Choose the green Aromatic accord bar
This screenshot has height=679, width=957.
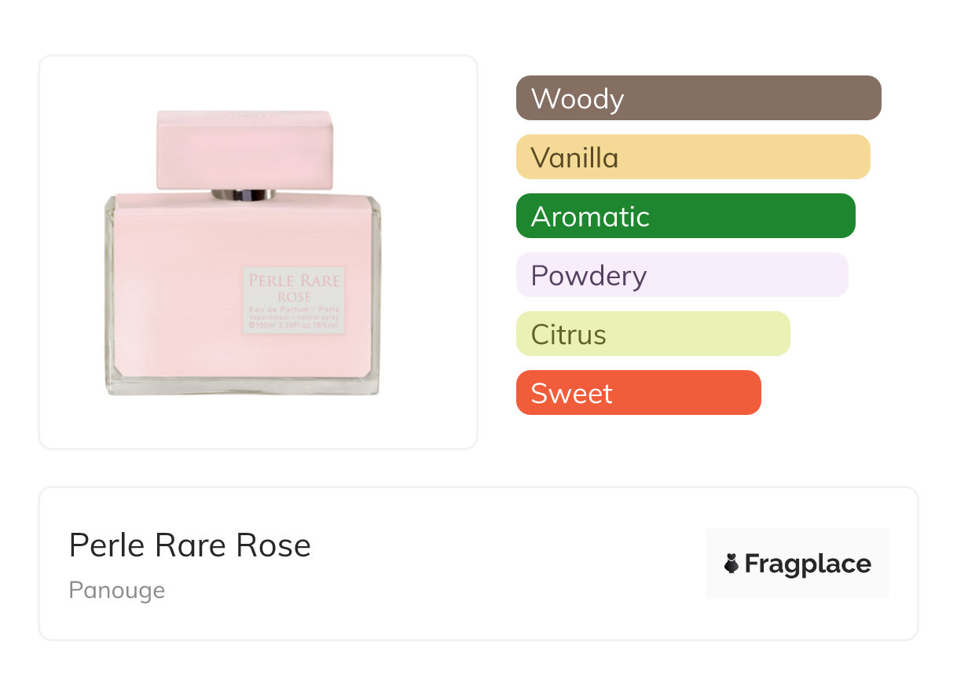[685, 216]
